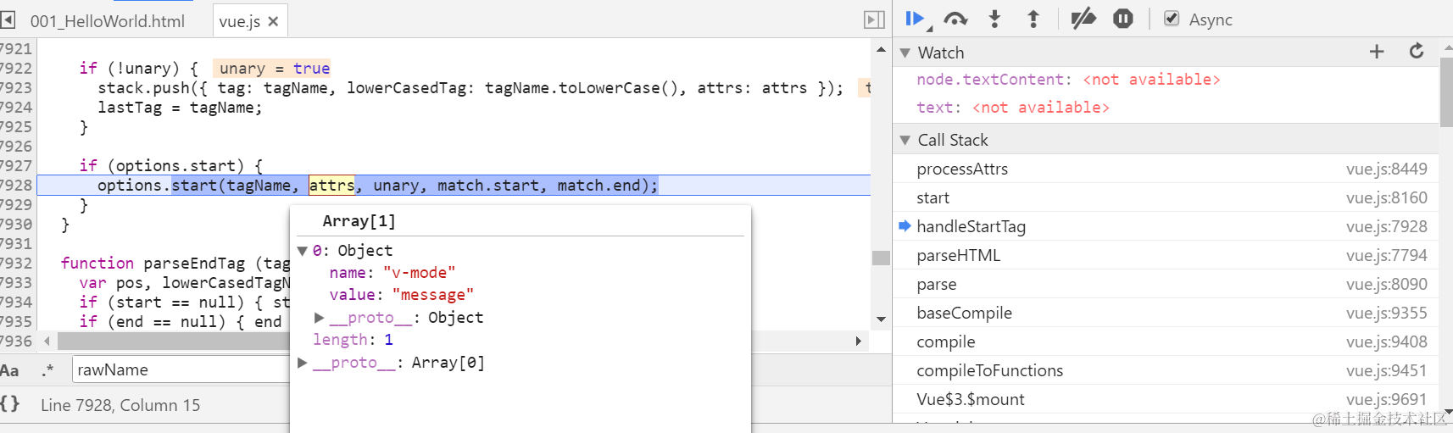Enable the Async checkbox

[x=1172, y=19]
